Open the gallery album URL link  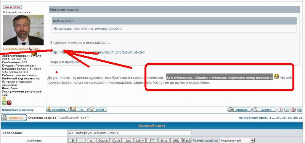click(x=98, y=52)
